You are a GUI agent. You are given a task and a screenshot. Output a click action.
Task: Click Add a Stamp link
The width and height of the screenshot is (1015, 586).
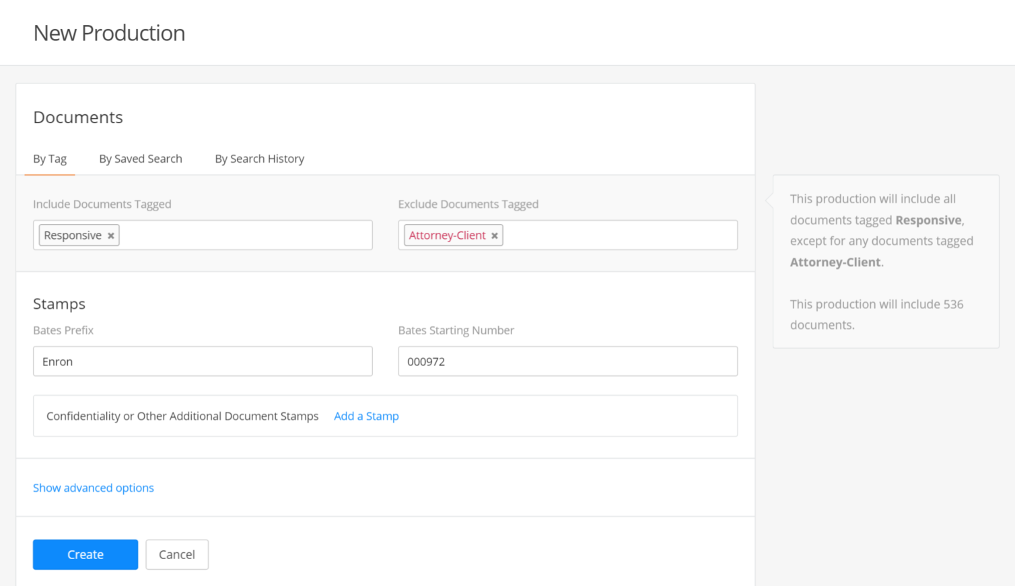[366, 416]
